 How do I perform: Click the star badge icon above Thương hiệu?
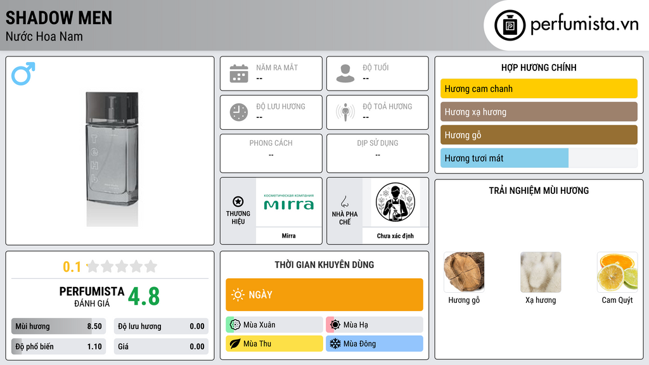(x=238, y=202)
